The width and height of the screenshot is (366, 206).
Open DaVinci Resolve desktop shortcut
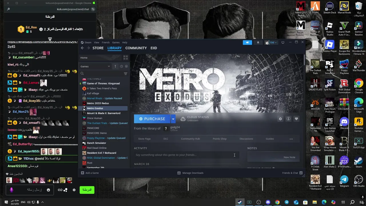click(x=359, y=29)
